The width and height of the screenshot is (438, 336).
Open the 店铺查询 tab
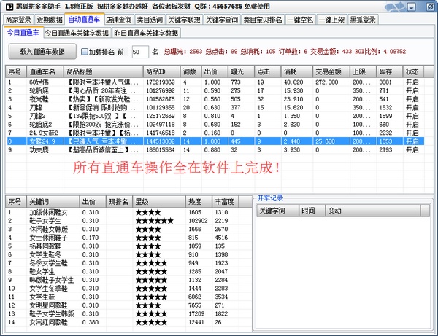click(x=120, y=20)
